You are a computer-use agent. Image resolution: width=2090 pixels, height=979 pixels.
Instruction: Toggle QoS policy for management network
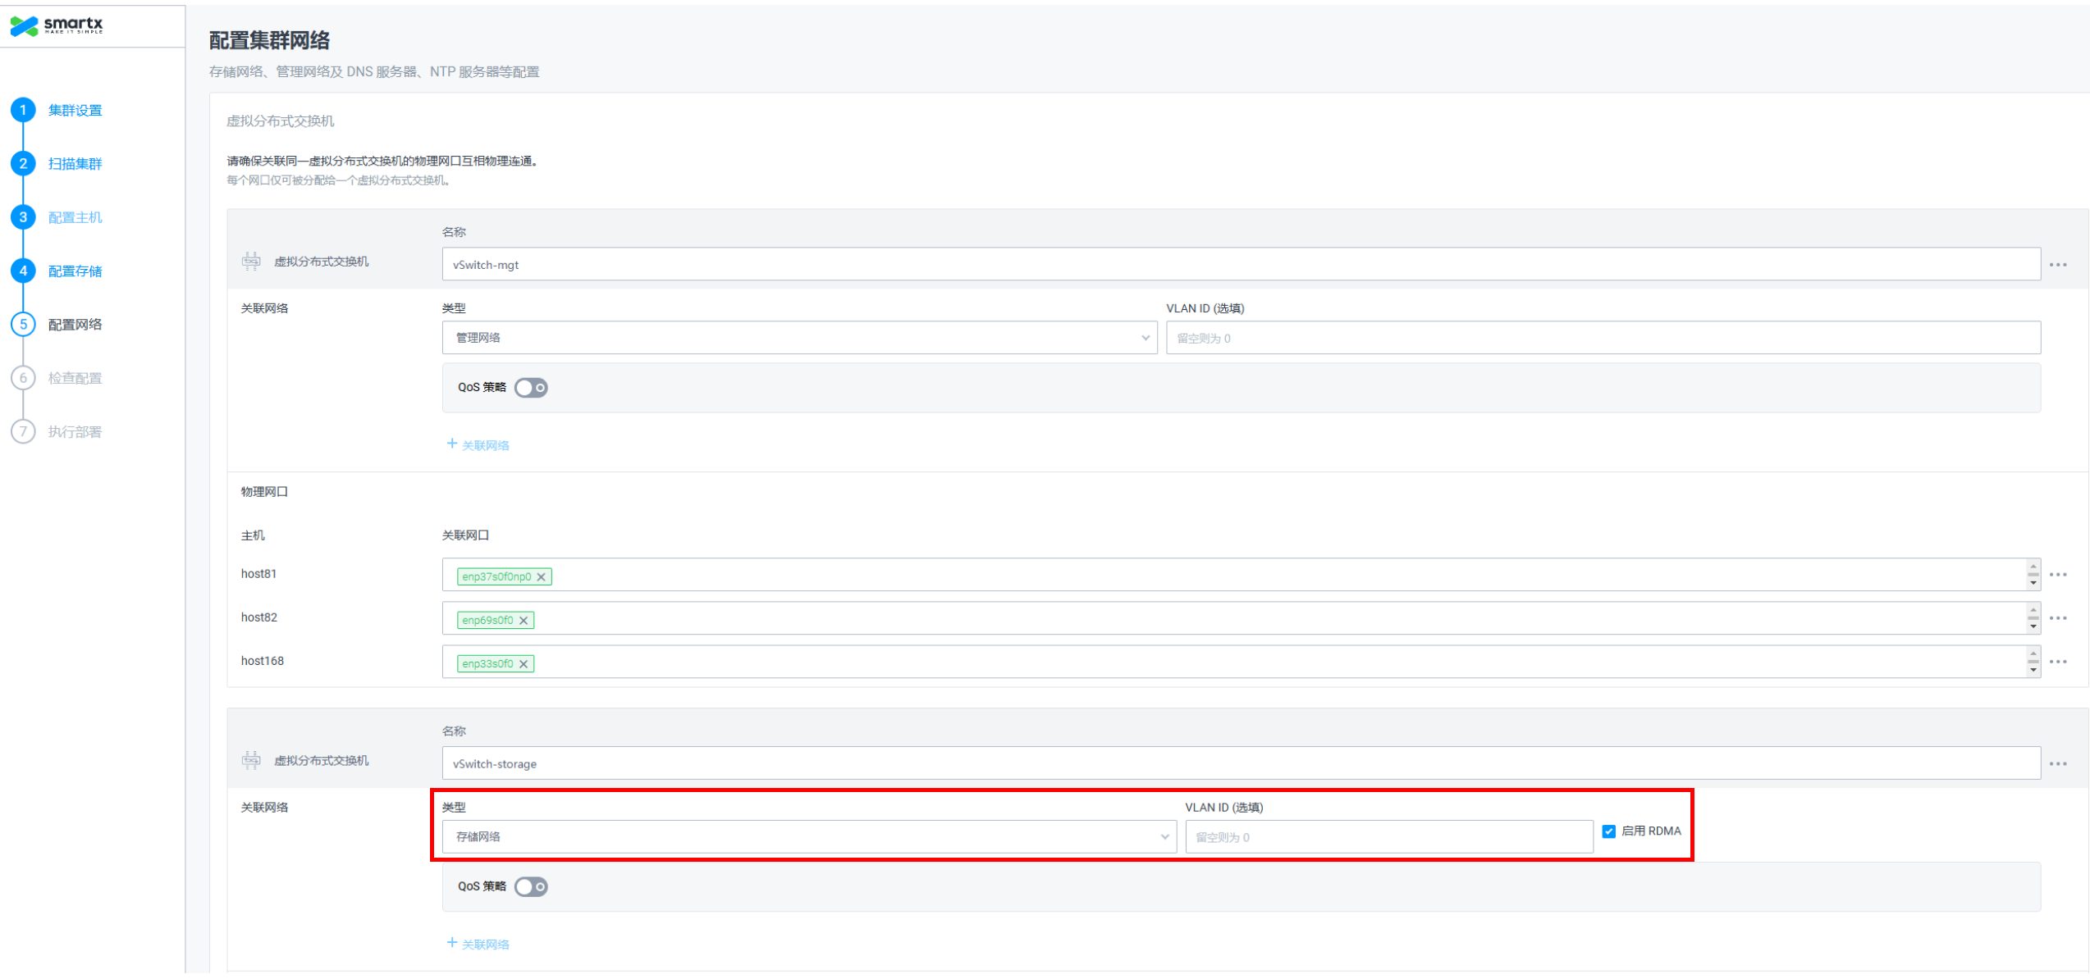point(531,388)
